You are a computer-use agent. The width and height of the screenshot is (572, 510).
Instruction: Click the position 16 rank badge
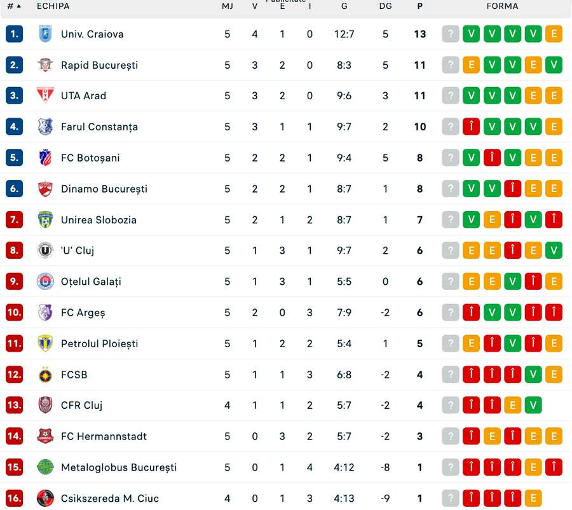click(x=14, y=498)
